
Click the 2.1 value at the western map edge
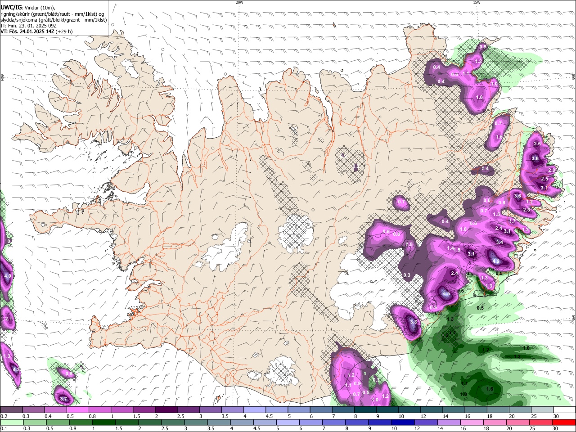pos(8,319)
